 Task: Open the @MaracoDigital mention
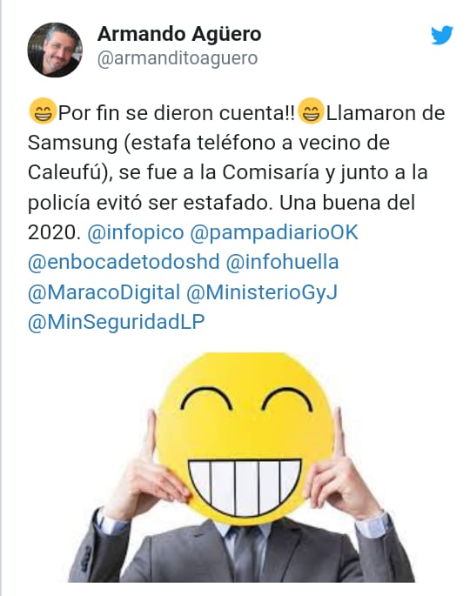pos(104,292)
